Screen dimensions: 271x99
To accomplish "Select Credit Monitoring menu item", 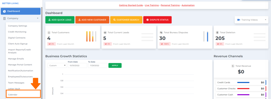I will [17, 32].
